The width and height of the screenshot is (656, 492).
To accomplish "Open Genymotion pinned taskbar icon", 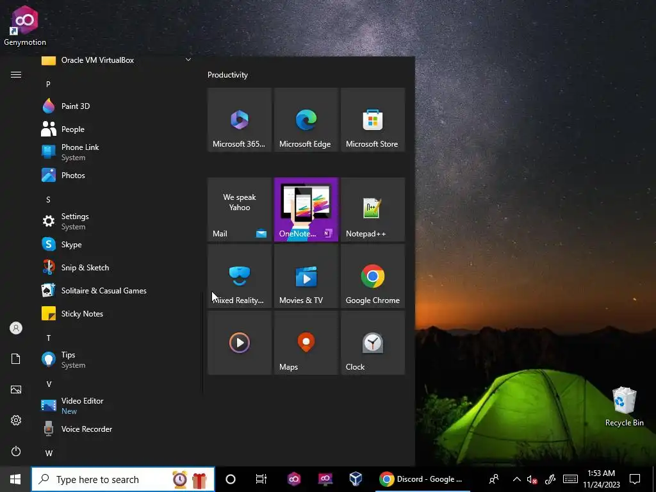I will 293,479.
